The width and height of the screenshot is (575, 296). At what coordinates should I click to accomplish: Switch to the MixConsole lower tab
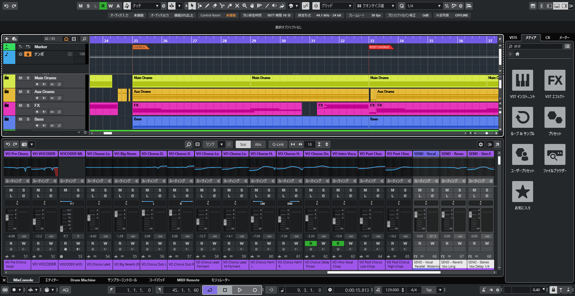coord(23,280)
